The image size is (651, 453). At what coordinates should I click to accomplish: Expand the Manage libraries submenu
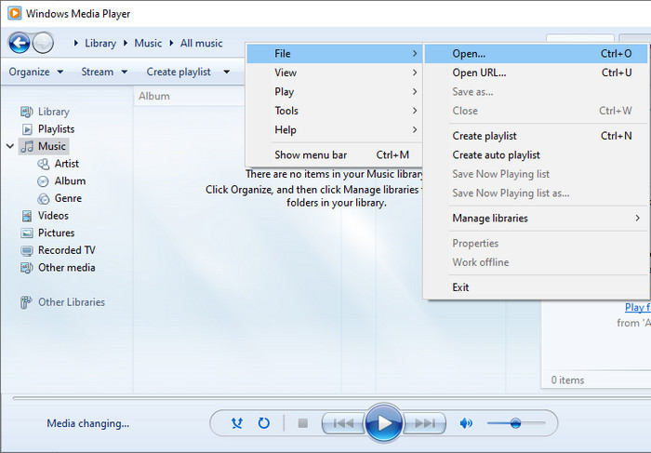pyautogui.click(x=536, y=218)
